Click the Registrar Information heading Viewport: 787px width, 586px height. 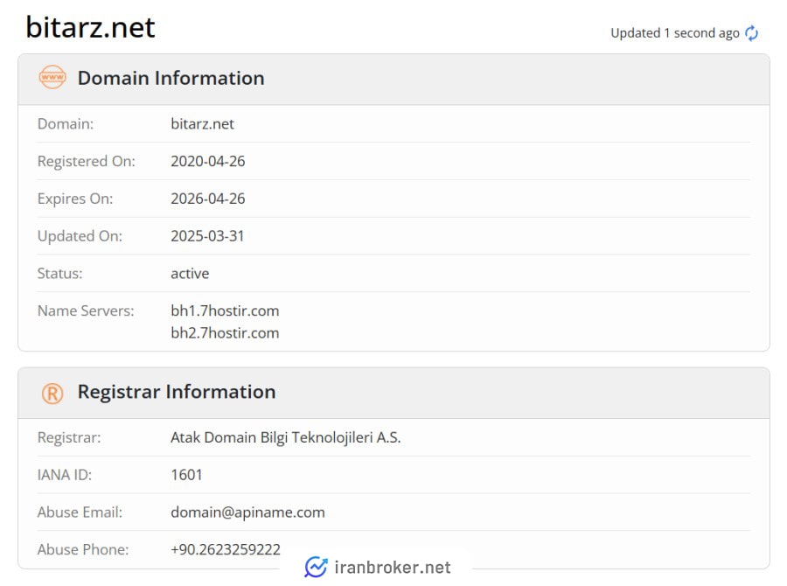177,392
